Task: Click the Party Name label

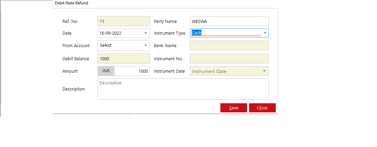Action: (x=165, y=21)
